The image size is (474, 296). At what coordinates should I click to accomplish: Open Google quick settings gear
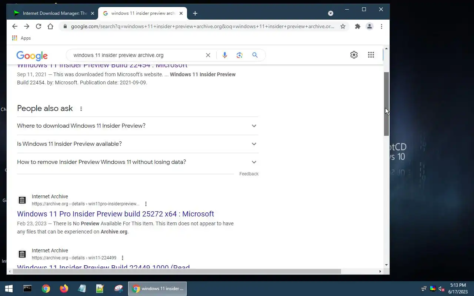(x=354, y=55)
